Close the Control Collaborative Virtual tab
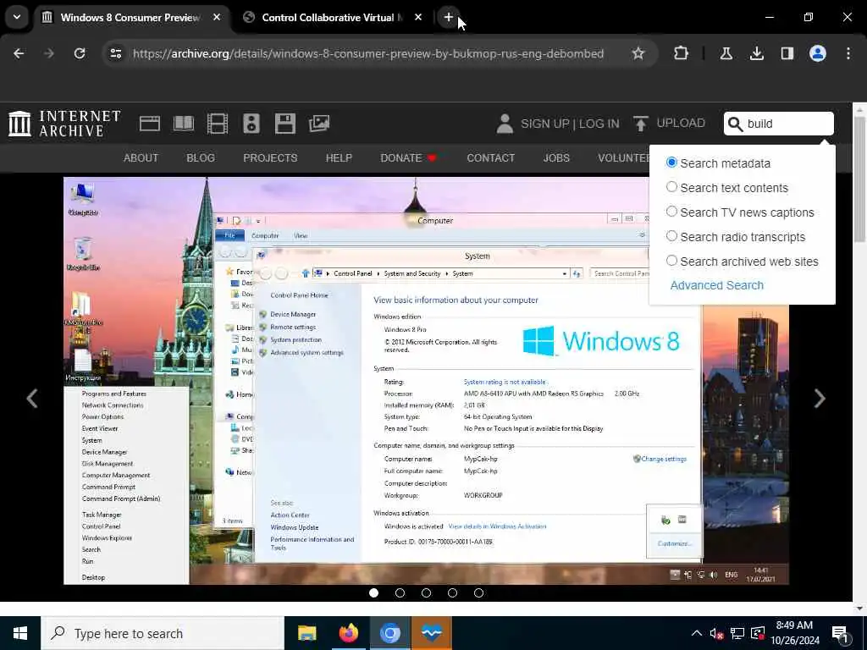Screen dimensions: 867x650 tap(418, 17)
